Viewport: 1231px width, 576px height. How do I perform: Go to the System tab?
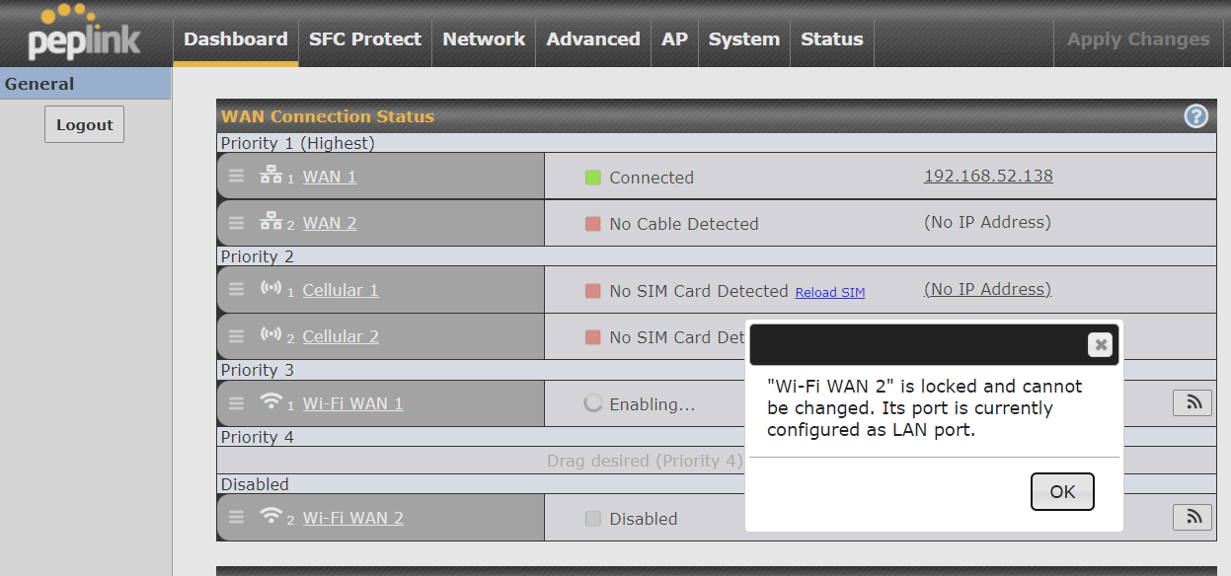coord(743,39)
